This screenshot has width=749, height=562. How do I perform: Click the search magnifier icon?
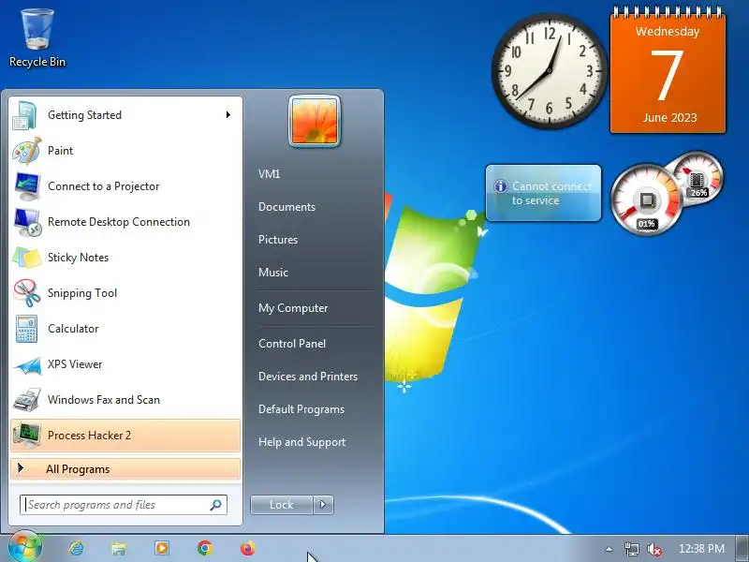coord(215,505)
